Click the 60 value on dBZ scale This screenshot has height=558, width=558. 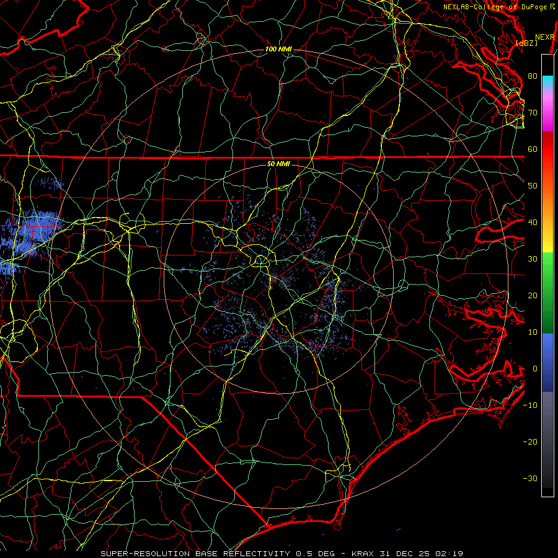click(x=533, y=149)
